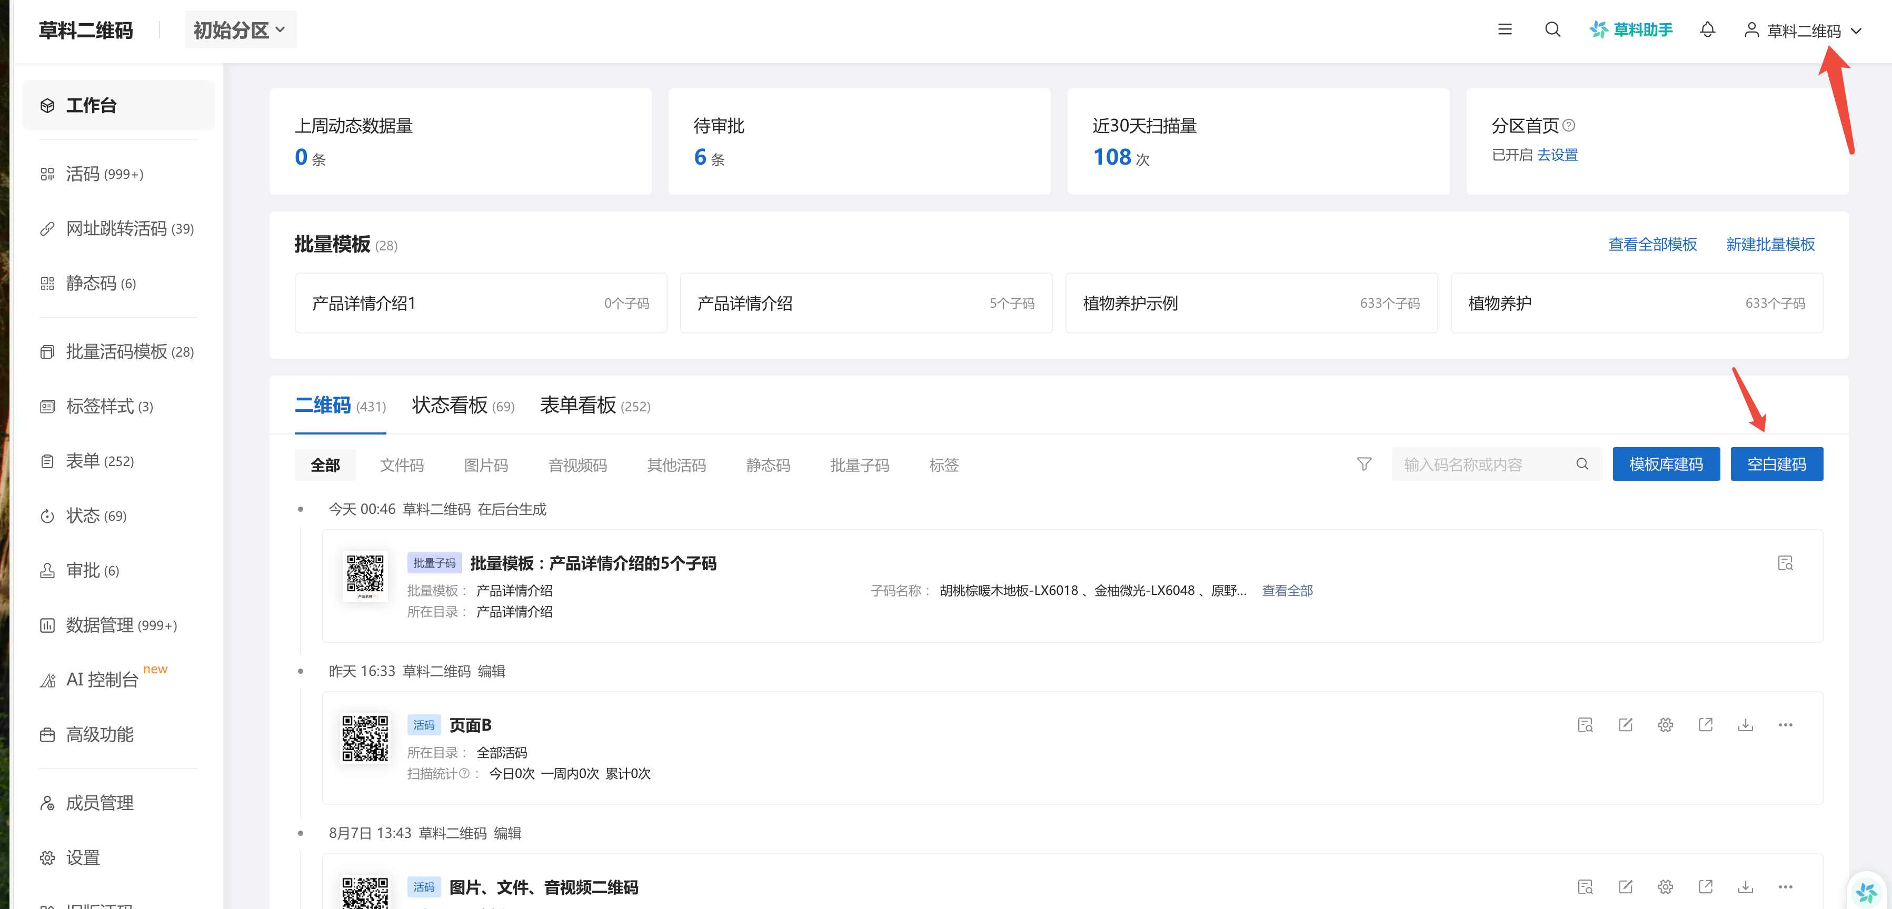The width and height of the screenshot is (1892, 909).
Task: Open 页面B in new window icon
Action: pyautogui.click(x=1706, y=725)
